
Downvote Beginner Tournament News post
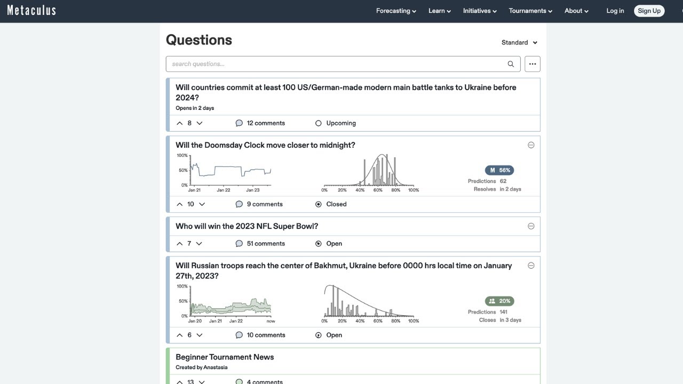click(202, 382)
